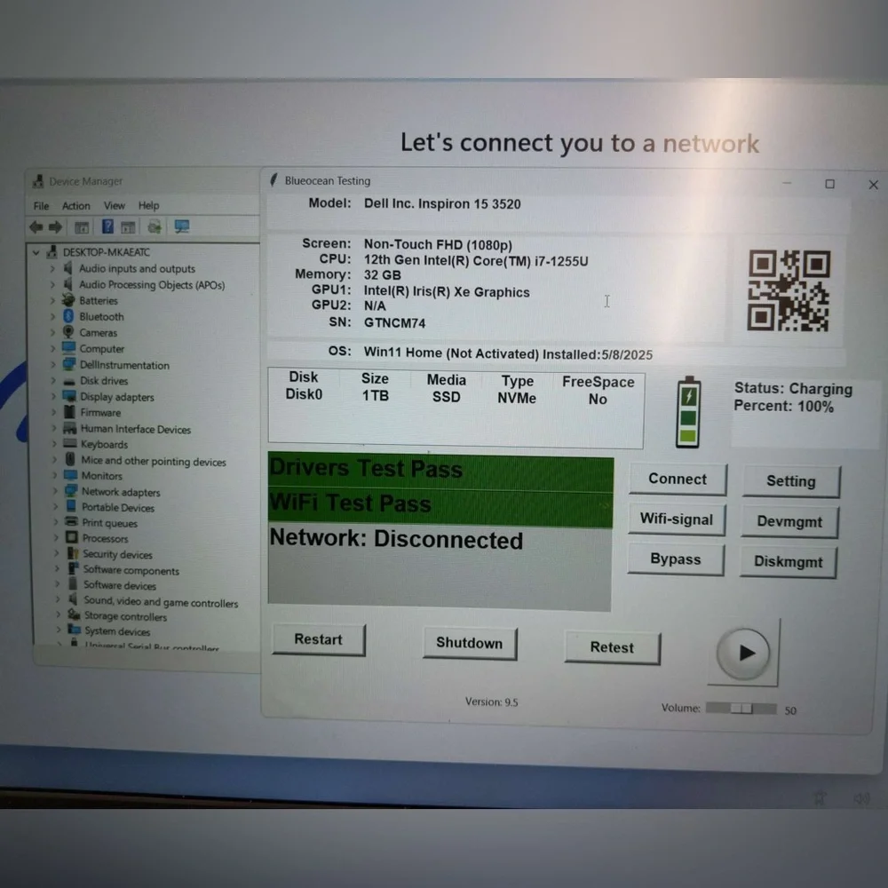Open Devmgmt from Blueocean Testing
Image resolution: width=888 pixels, height=888 pixels.
pos(789,521)
